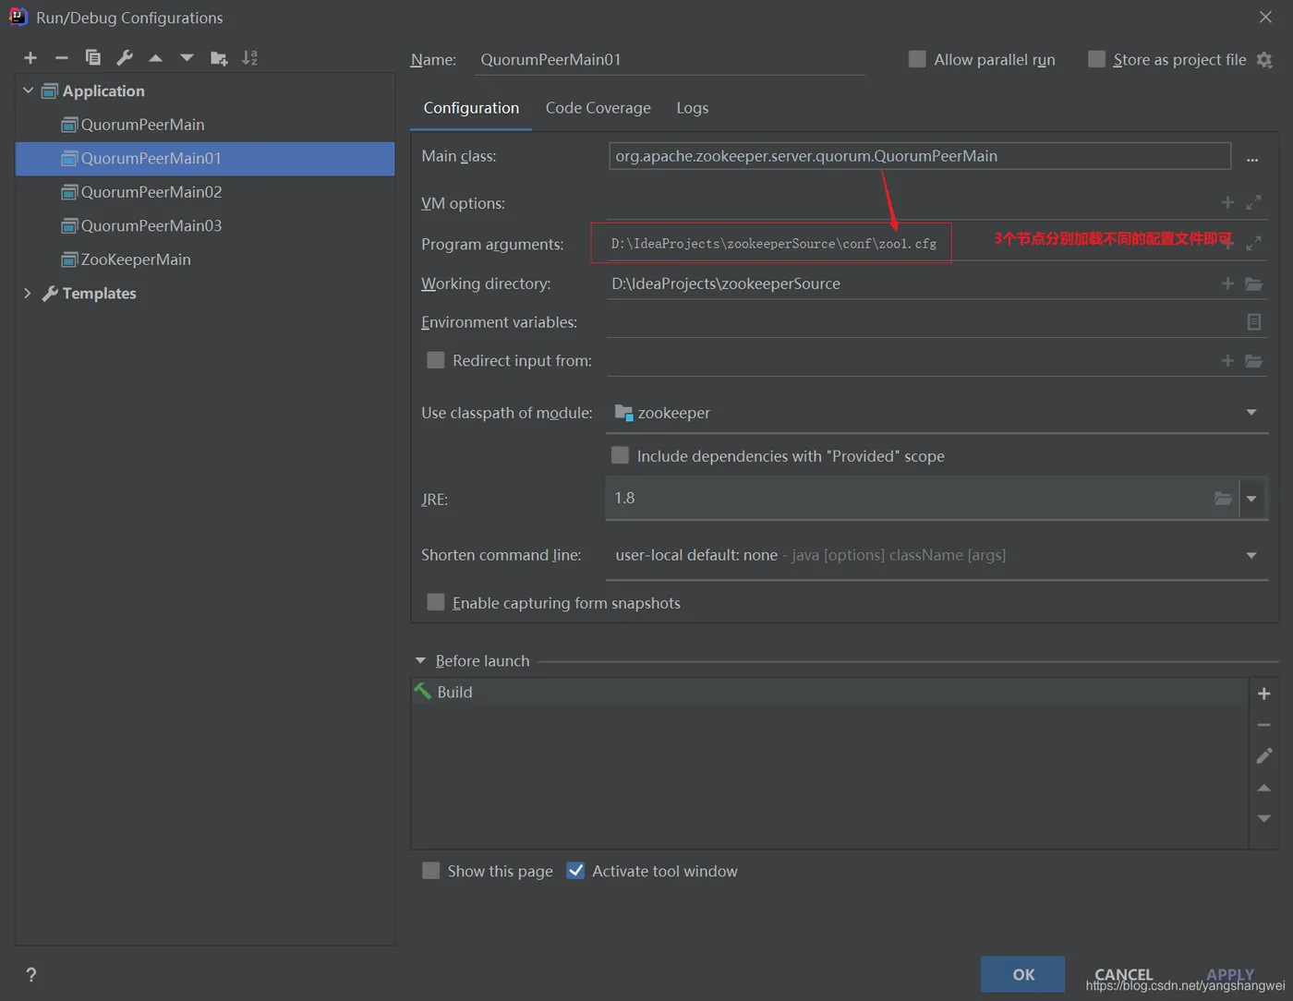1293x1001 pixels.
Task: Click into the Main class field
Action: tap(920, 156)
